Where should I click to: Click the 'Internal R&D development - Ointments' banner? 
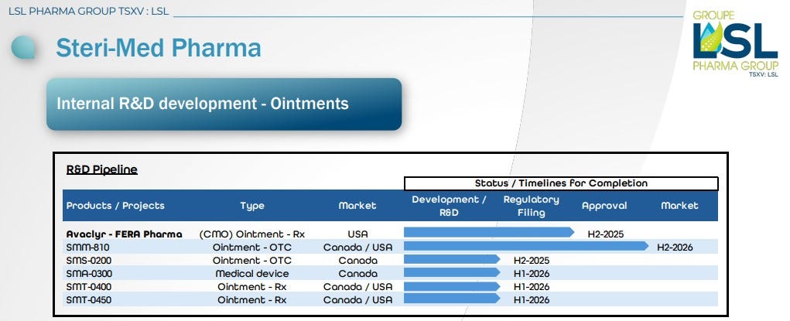click(224, 104)
